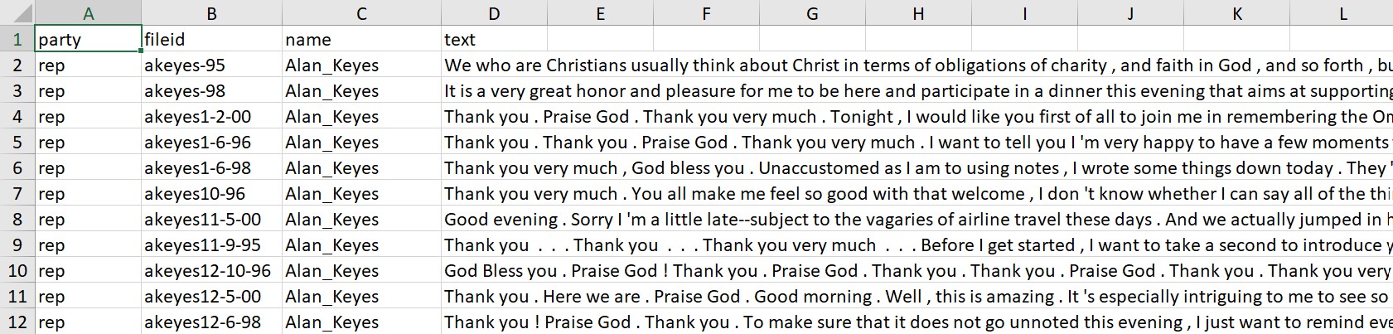Screen dimensions: 1393x334
Task: Click cell containing 'akeyes-95'
Action: tap(212, 65)
